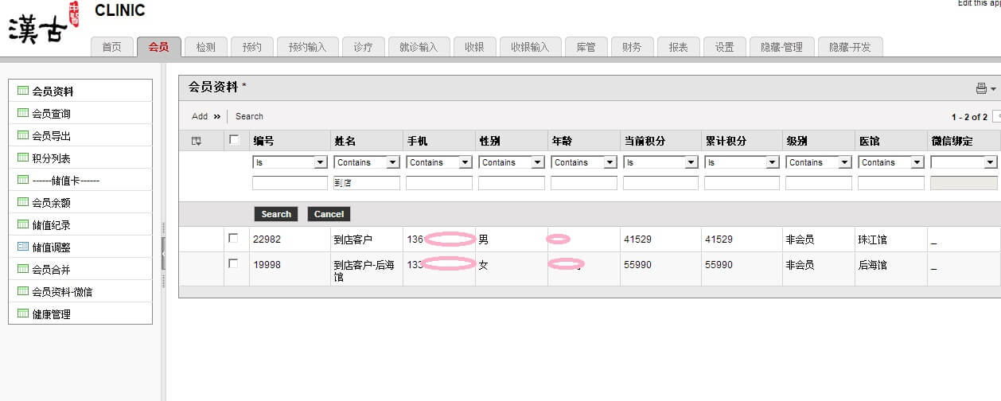This screenshot has height=401, width=1001.
Task: Click the Add link in toolbar
Action: click(x=200, y=116)
